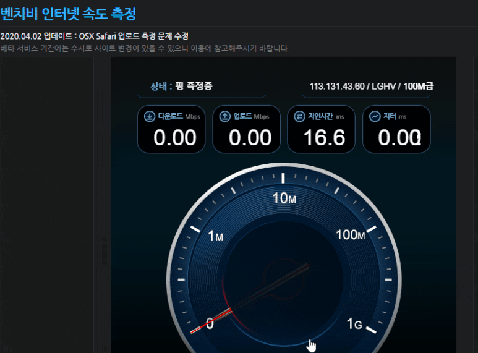Click the 지터 ms label

(395, 116)
